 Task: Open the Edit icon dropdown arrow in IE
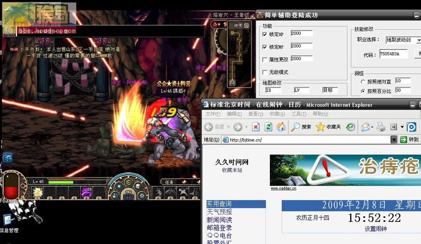click(402, 127)
